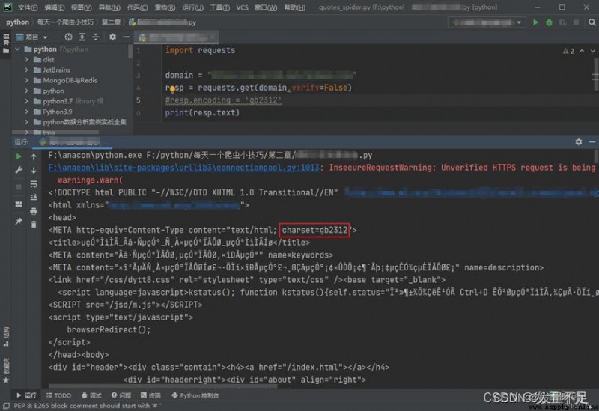Image resolution: width=599 pixels, height=411 pixels.
Task: Expand the python数据分析案例实战全集 folder
Action: point(26,122)
